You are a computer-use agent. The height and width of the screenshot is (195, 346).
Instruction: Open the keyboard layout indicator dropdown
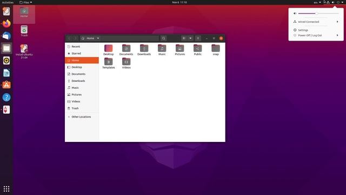click(x=317, y=2)
